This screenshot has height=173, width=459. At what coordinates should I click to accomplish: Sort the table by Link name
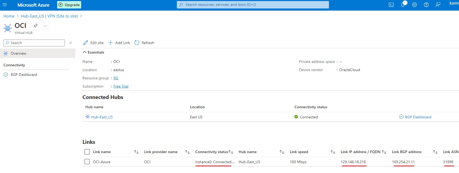pos(136,152)
